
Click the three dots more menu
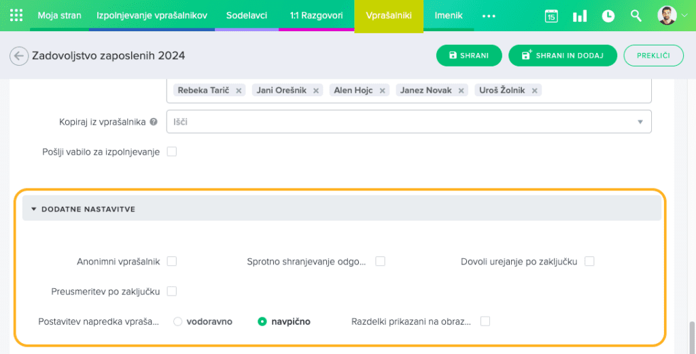(489, 16)
